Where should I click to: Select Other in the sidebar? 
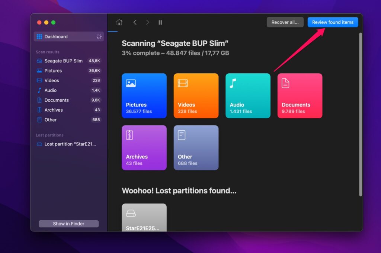69,120
